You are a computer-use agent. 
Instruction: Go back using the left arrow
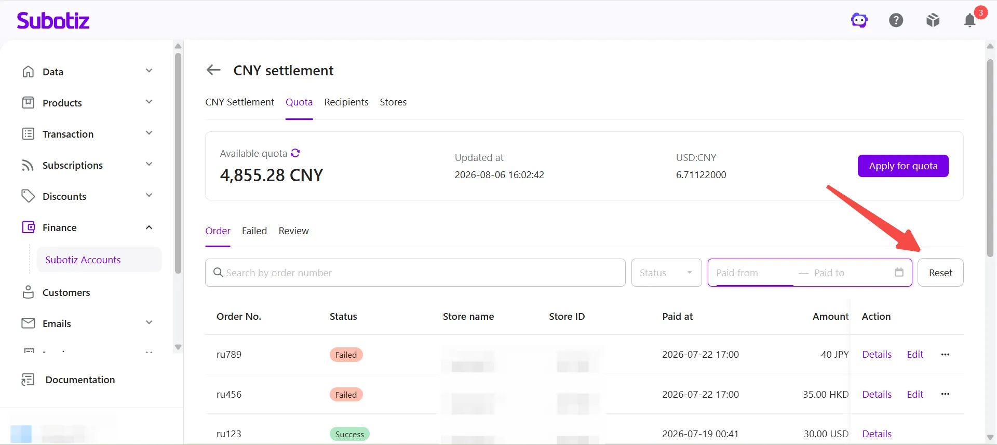(x=213, y=70)
